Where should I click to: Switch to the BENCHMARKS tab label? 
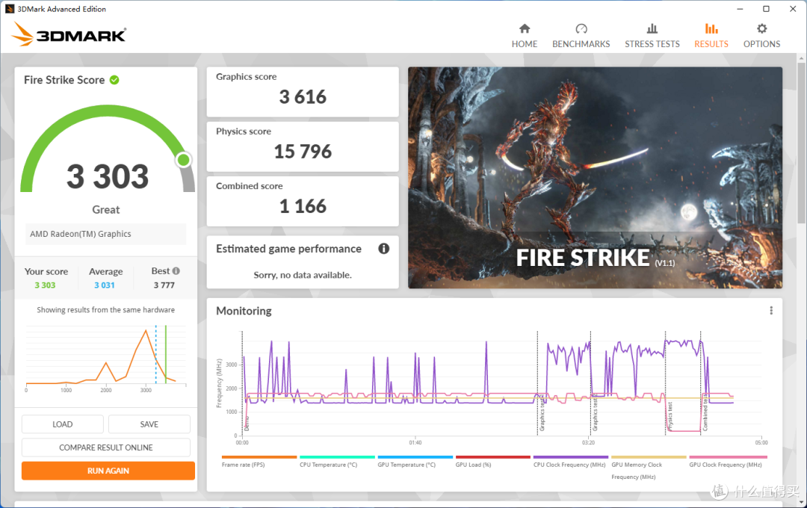(x=581, y=44)
